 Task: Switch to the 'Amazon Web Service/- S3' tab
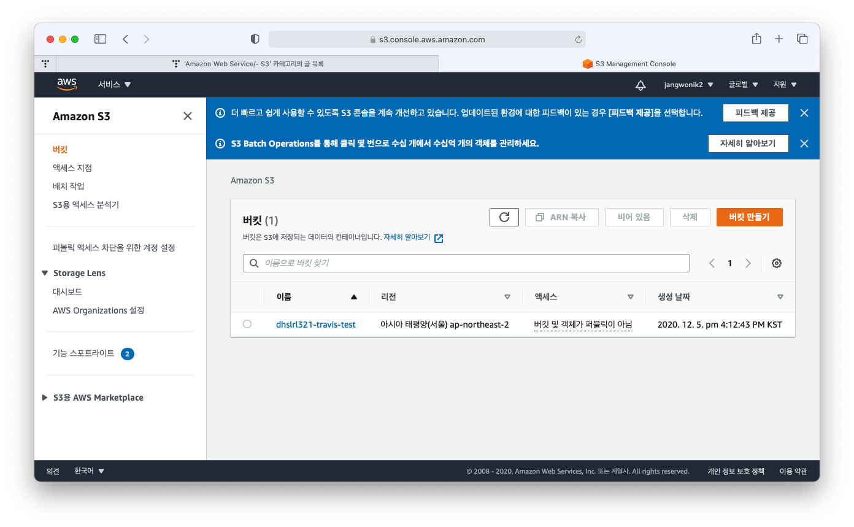coord(247,64)
